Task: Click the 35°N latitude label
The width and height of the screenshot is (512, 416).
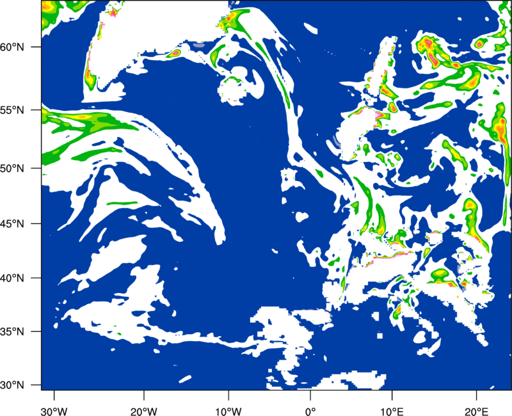Action: (x=12, y=332)
